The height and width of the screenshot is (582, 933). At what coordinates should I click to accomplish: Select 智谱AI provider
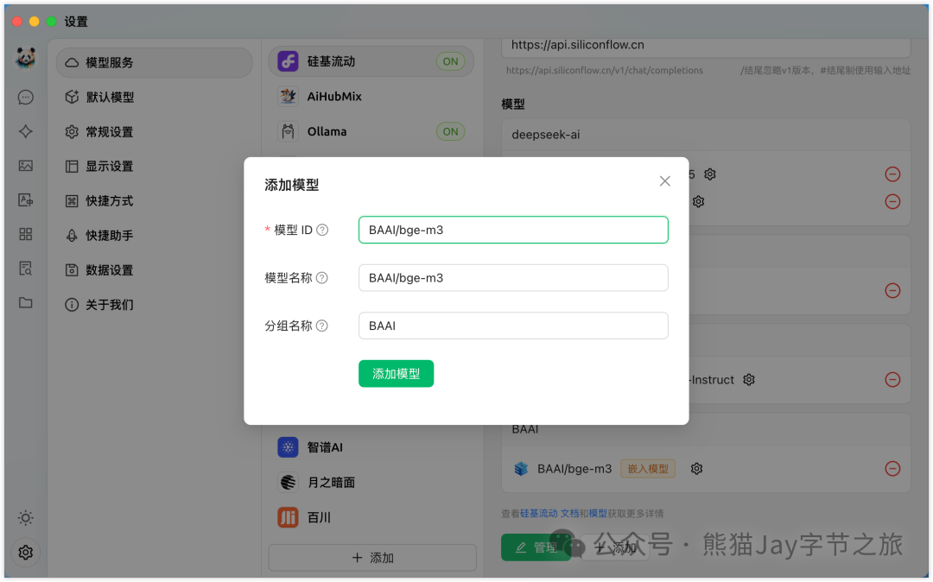click(371, 447)
